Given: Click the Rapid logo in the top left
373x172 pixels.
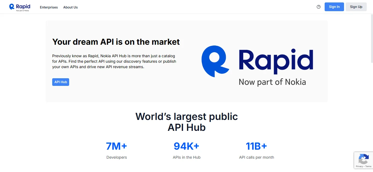Looking at the screenshot, I should pyautogui.click(x=19, y=7).
